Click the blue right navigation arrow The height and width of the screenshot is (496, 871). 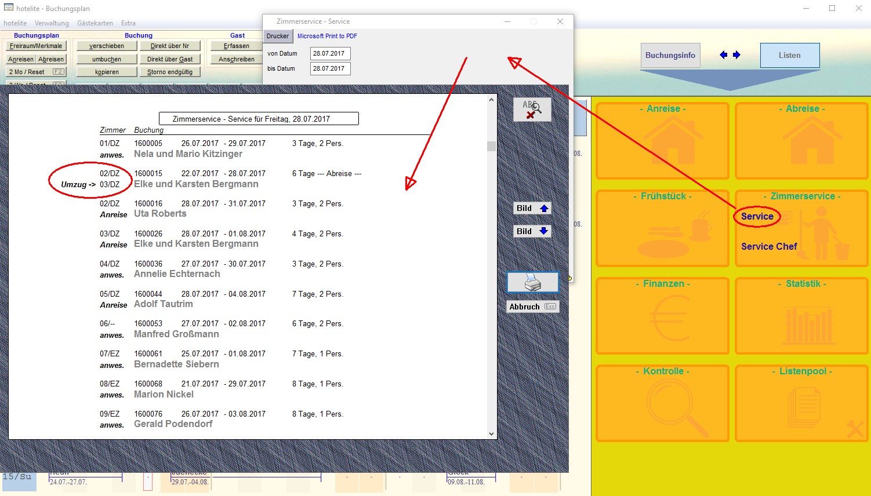(x=736, y=55)
